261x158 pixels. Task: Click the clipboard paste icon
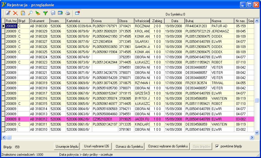click(23, 13)
